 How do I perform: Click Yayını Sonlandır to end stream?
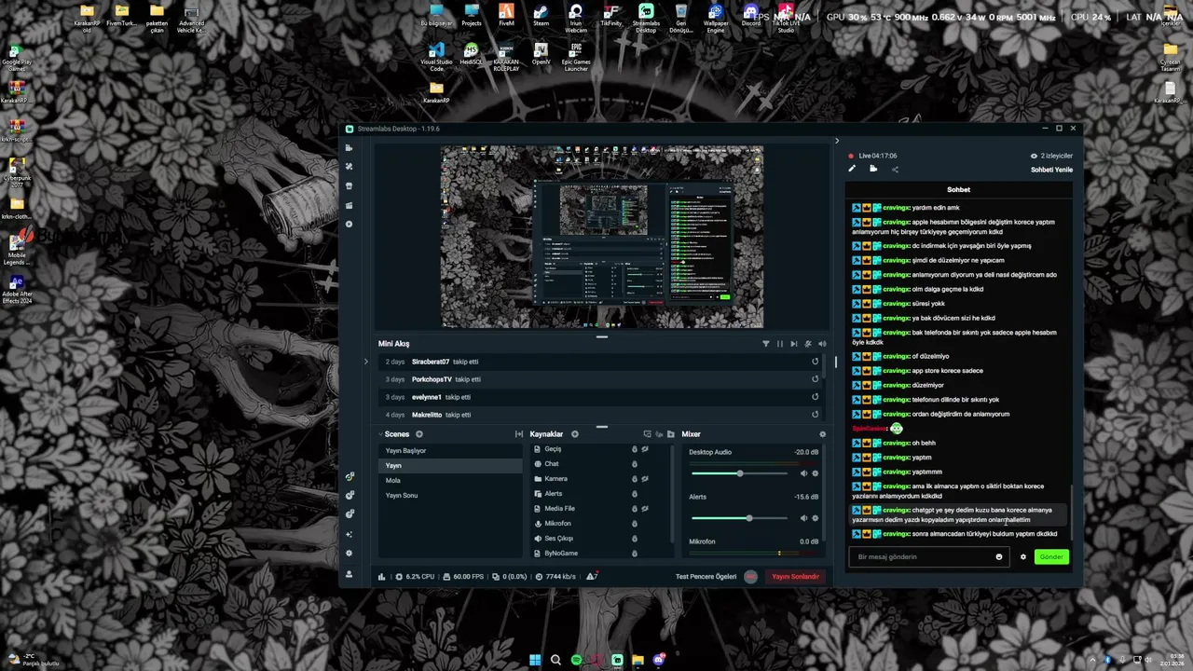795,577
